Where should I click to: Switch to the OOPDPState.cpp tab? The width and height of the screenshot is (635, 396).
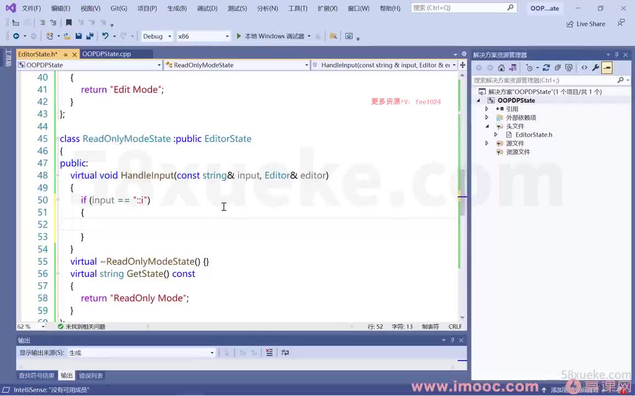point(106,54)
